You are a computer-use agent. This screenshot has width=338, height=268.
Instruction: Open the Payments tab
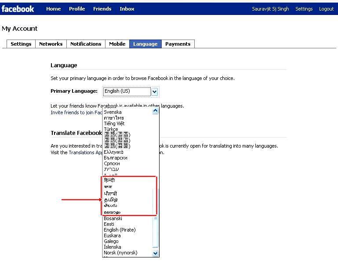[178, 44]
